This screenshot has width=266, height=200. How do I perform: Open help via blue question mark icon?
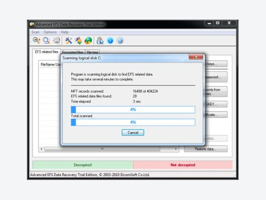coord(110,41)
